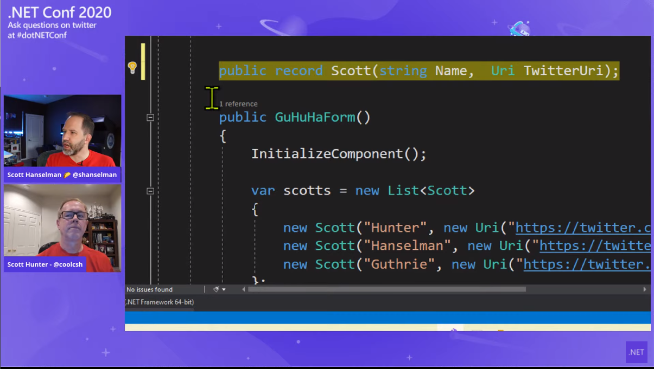Click the "record" keyword in code

tap(299, 71)
